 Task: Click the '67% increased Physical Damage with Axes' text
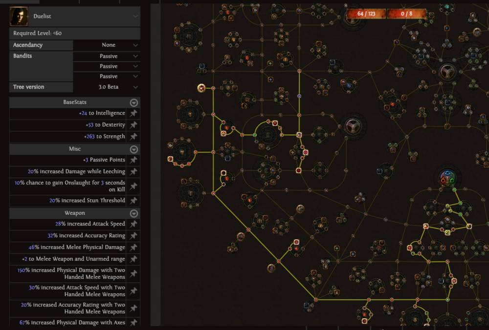pos(72,323)
